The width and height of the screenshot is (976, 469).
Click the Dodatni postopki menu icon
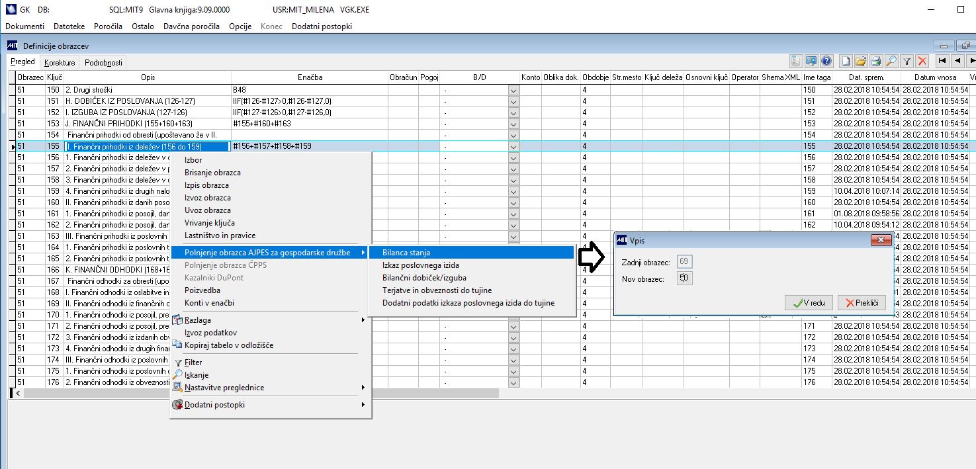click(177, 405)
